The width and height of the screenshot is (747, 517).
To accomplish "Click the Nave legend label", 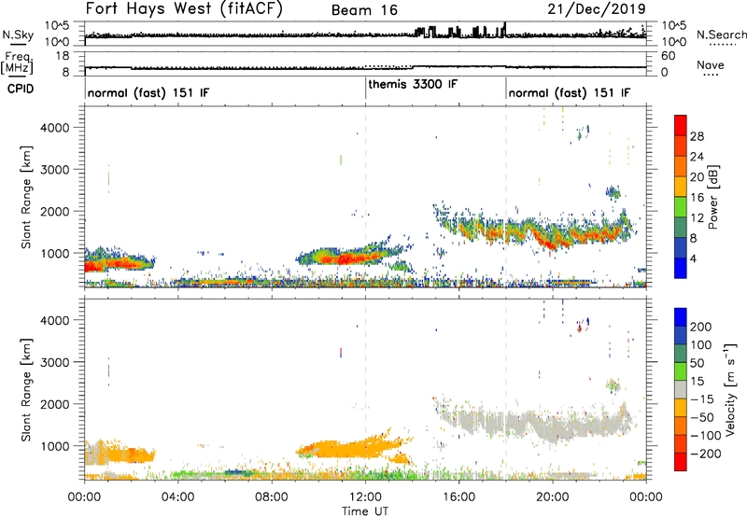I will point(711,64).
